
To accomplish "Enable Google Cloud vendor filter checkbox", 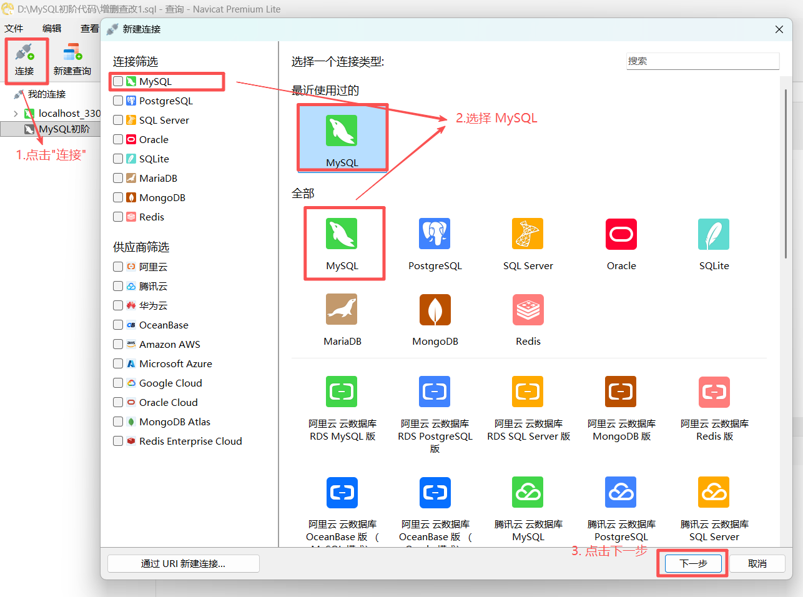I will click(118, 383).
